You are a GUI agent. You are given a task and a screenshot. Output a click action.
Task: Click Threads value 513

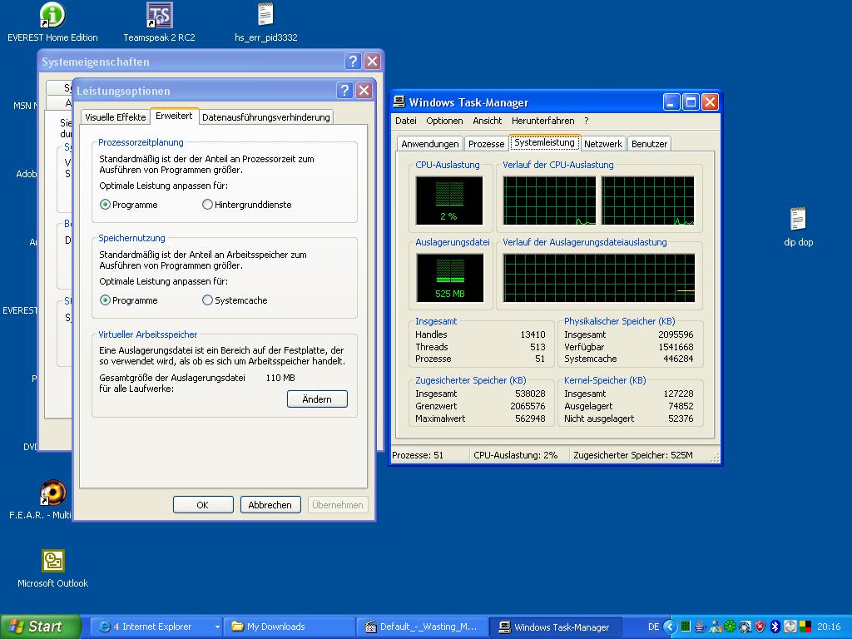click(x=537, y=347)
